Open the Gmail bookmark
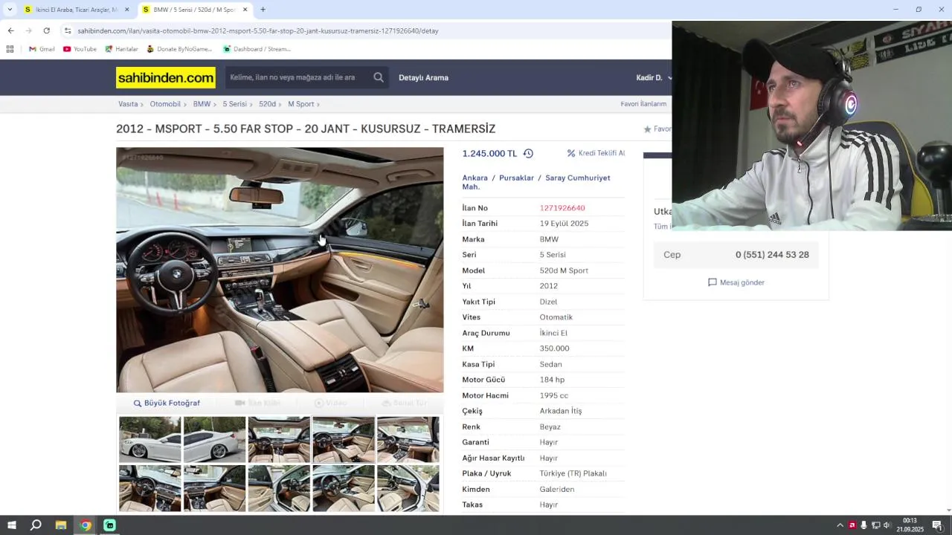Viewport: 952px width, 535px height. [42, 49]
